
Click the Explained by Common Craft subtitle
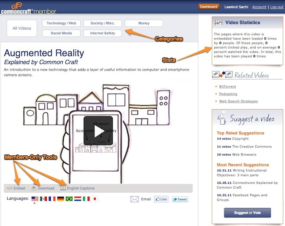point(41,62)
